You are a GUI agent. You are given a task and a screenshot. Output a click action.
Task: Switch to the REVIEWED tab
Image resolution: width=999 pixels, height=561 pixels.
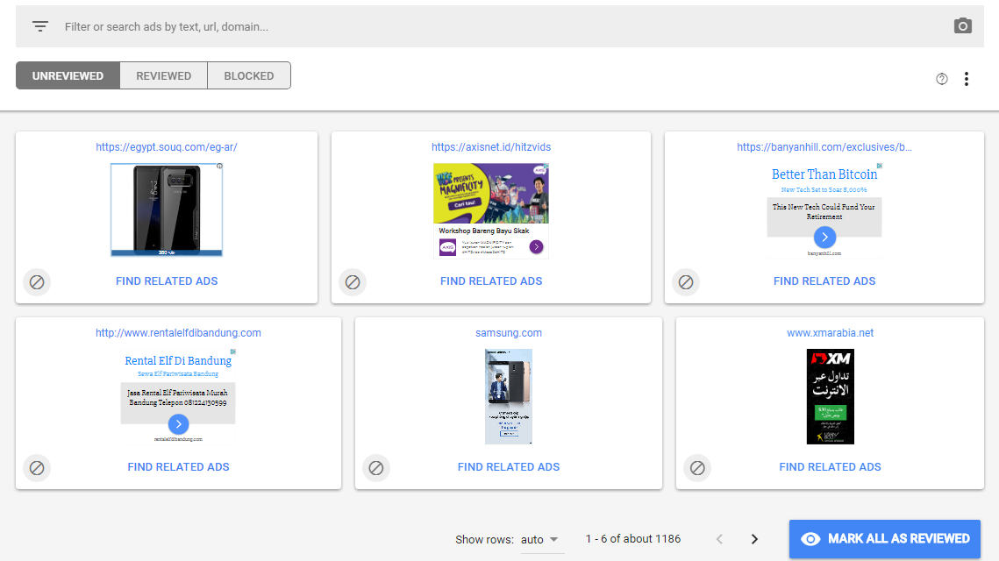click(x=163, y=75)
